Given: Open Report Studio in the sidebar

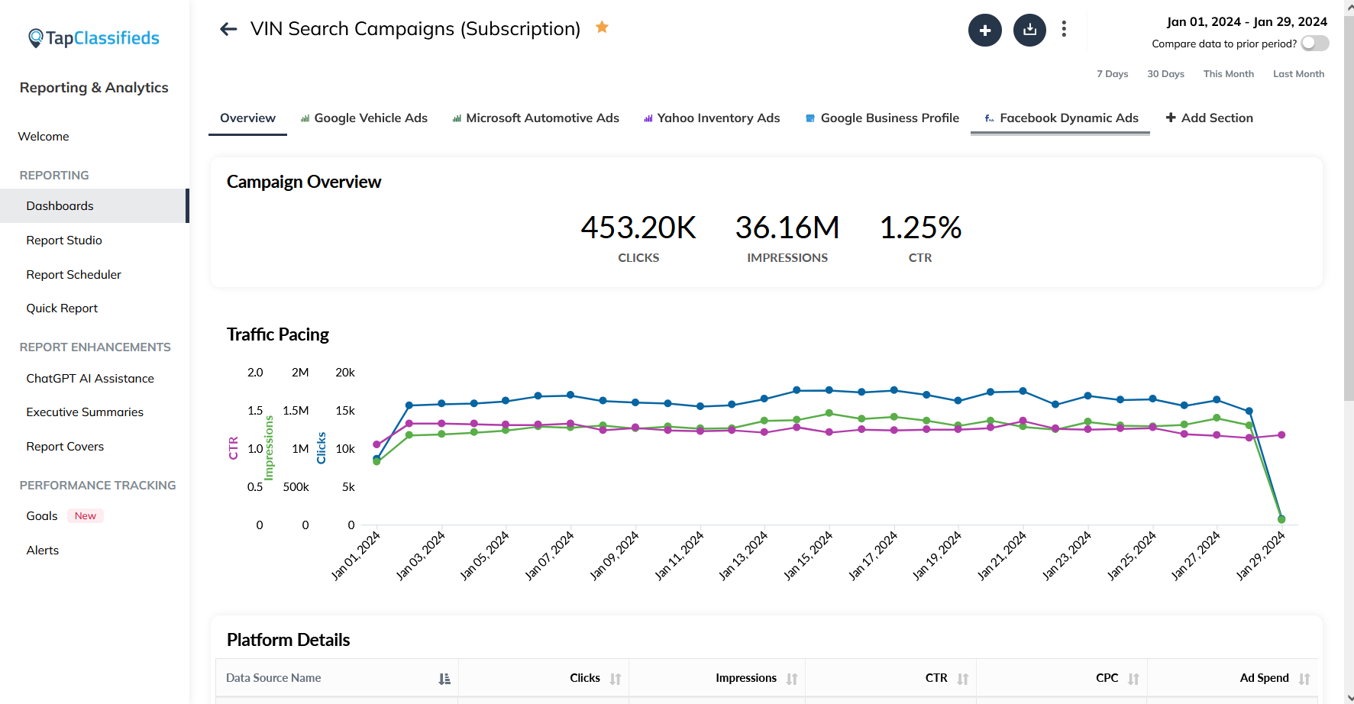Looking at the screenshot, I should (64, 241).
